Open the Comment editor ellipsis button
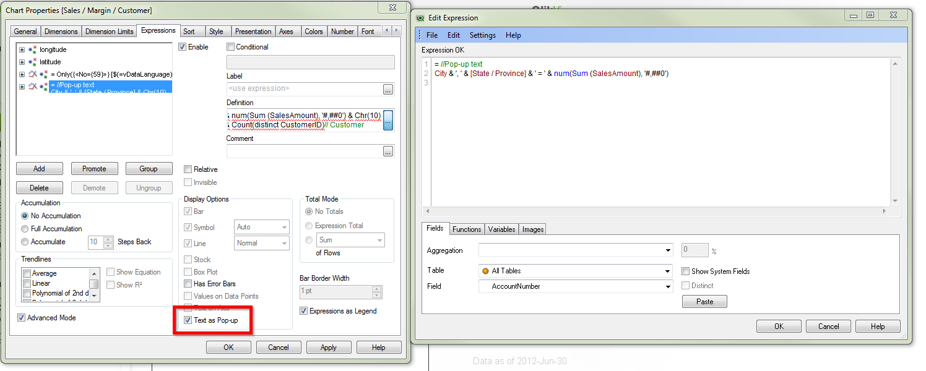Image resolution: width=926 pixels, height=371 pixels. click(388, 151)
